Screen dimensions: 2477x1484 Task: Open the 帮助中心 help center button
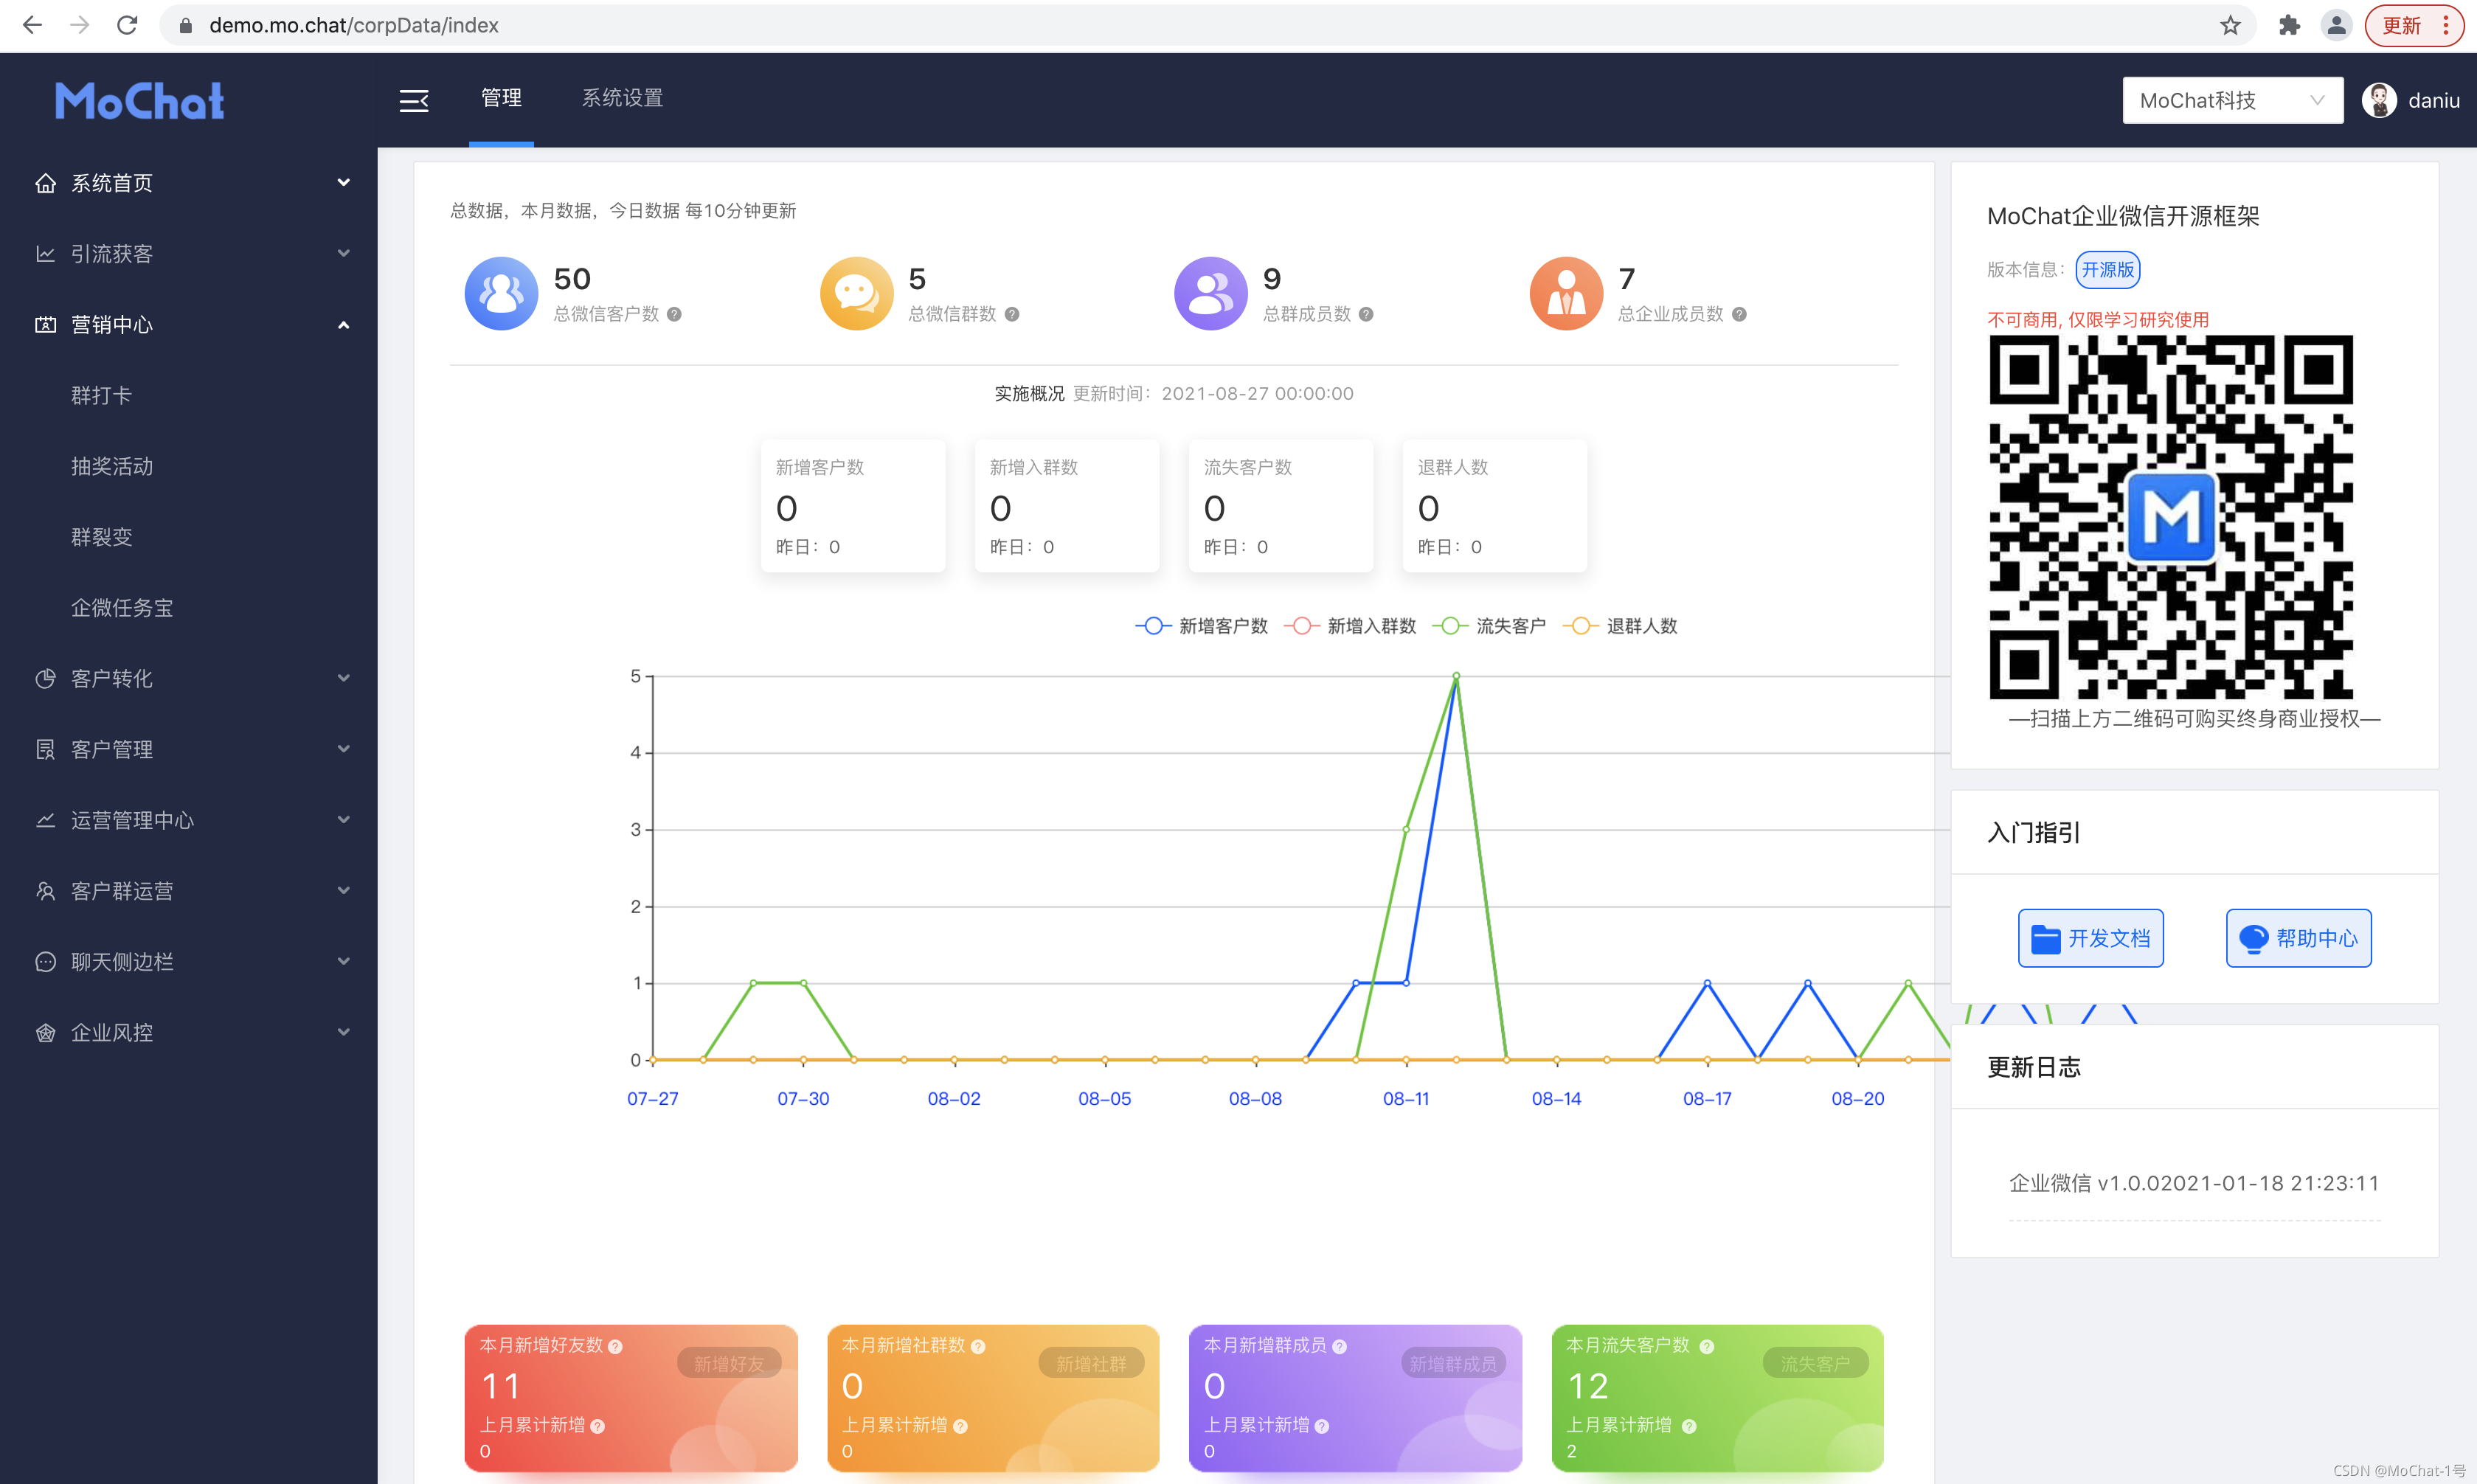(x=2298, y=938)
